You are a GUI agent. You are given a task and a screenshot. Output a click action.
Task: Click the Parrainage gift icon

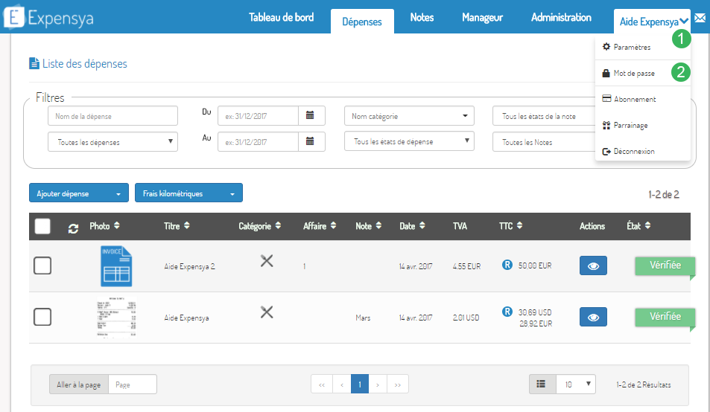[606, 125]
